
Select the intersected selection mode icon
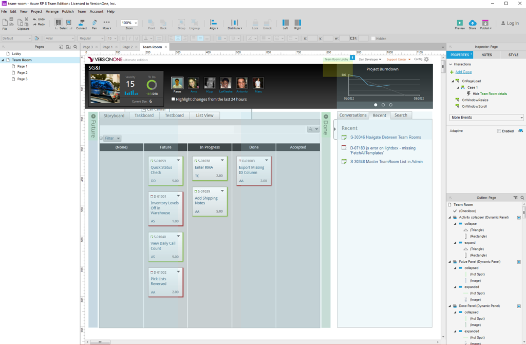click(x=58, y=23)
